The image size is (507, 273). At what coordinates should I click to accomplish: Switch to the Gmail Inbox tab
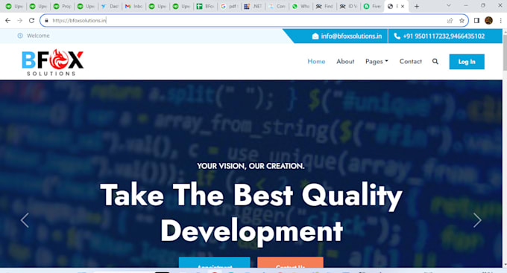coord(133,6)
